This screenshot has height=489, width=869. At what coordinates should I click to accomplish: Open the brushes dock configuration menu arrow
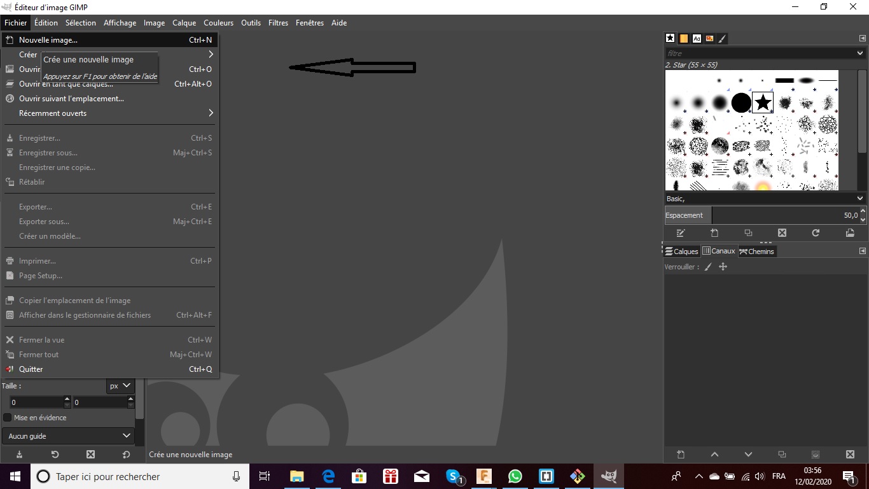tap(862, 38)
